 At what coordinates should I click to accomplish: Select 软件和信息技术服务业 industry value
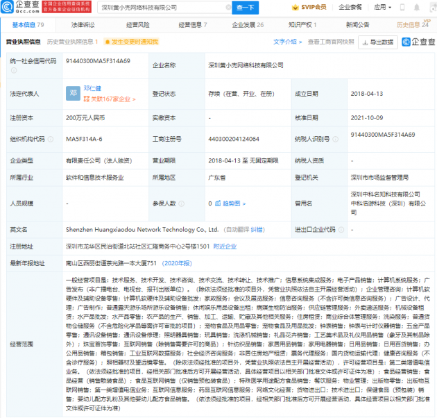point(95,178)
